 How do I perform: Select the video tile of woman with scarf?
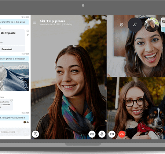point(69,77)
